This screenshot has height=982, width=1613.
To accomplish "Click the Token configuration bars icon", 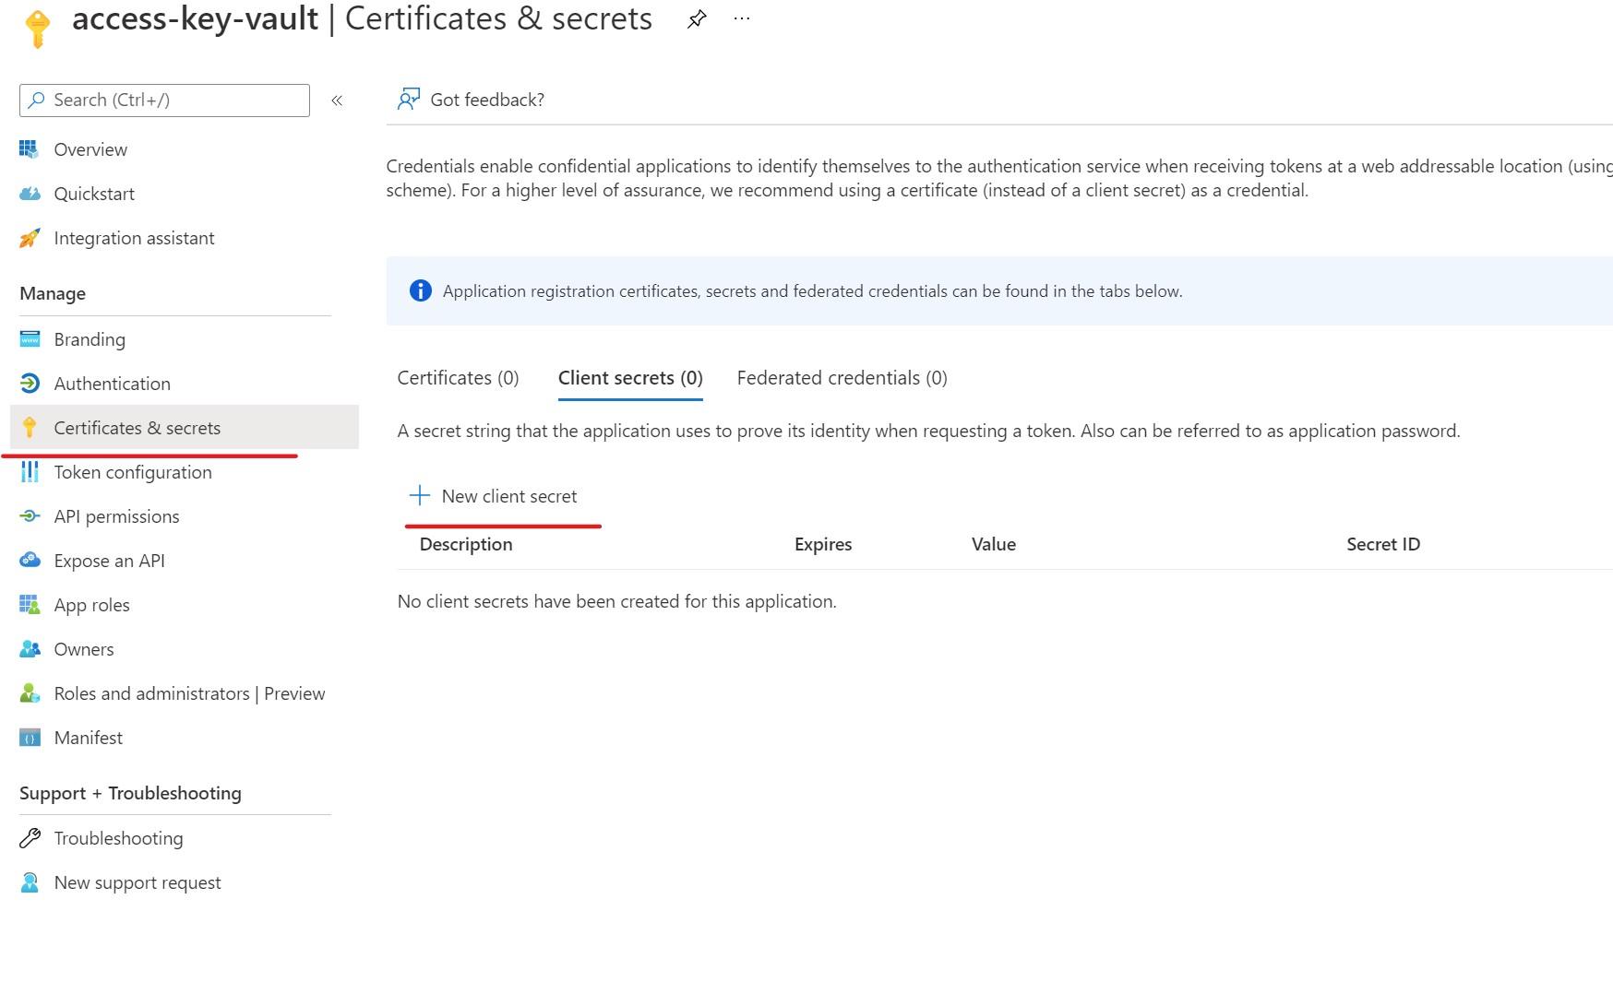I will (30, 472).
